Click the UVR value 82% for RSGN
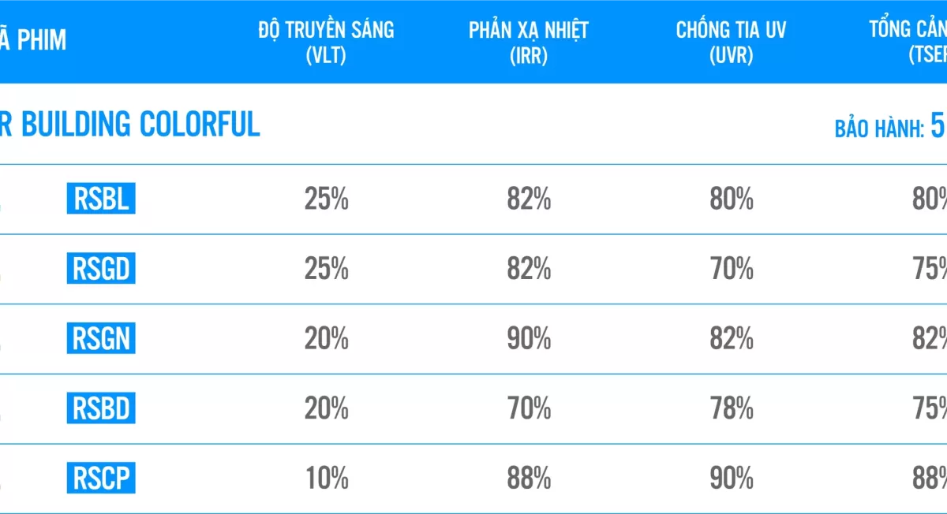The image size is (947, 514). (x=731, y=339)
